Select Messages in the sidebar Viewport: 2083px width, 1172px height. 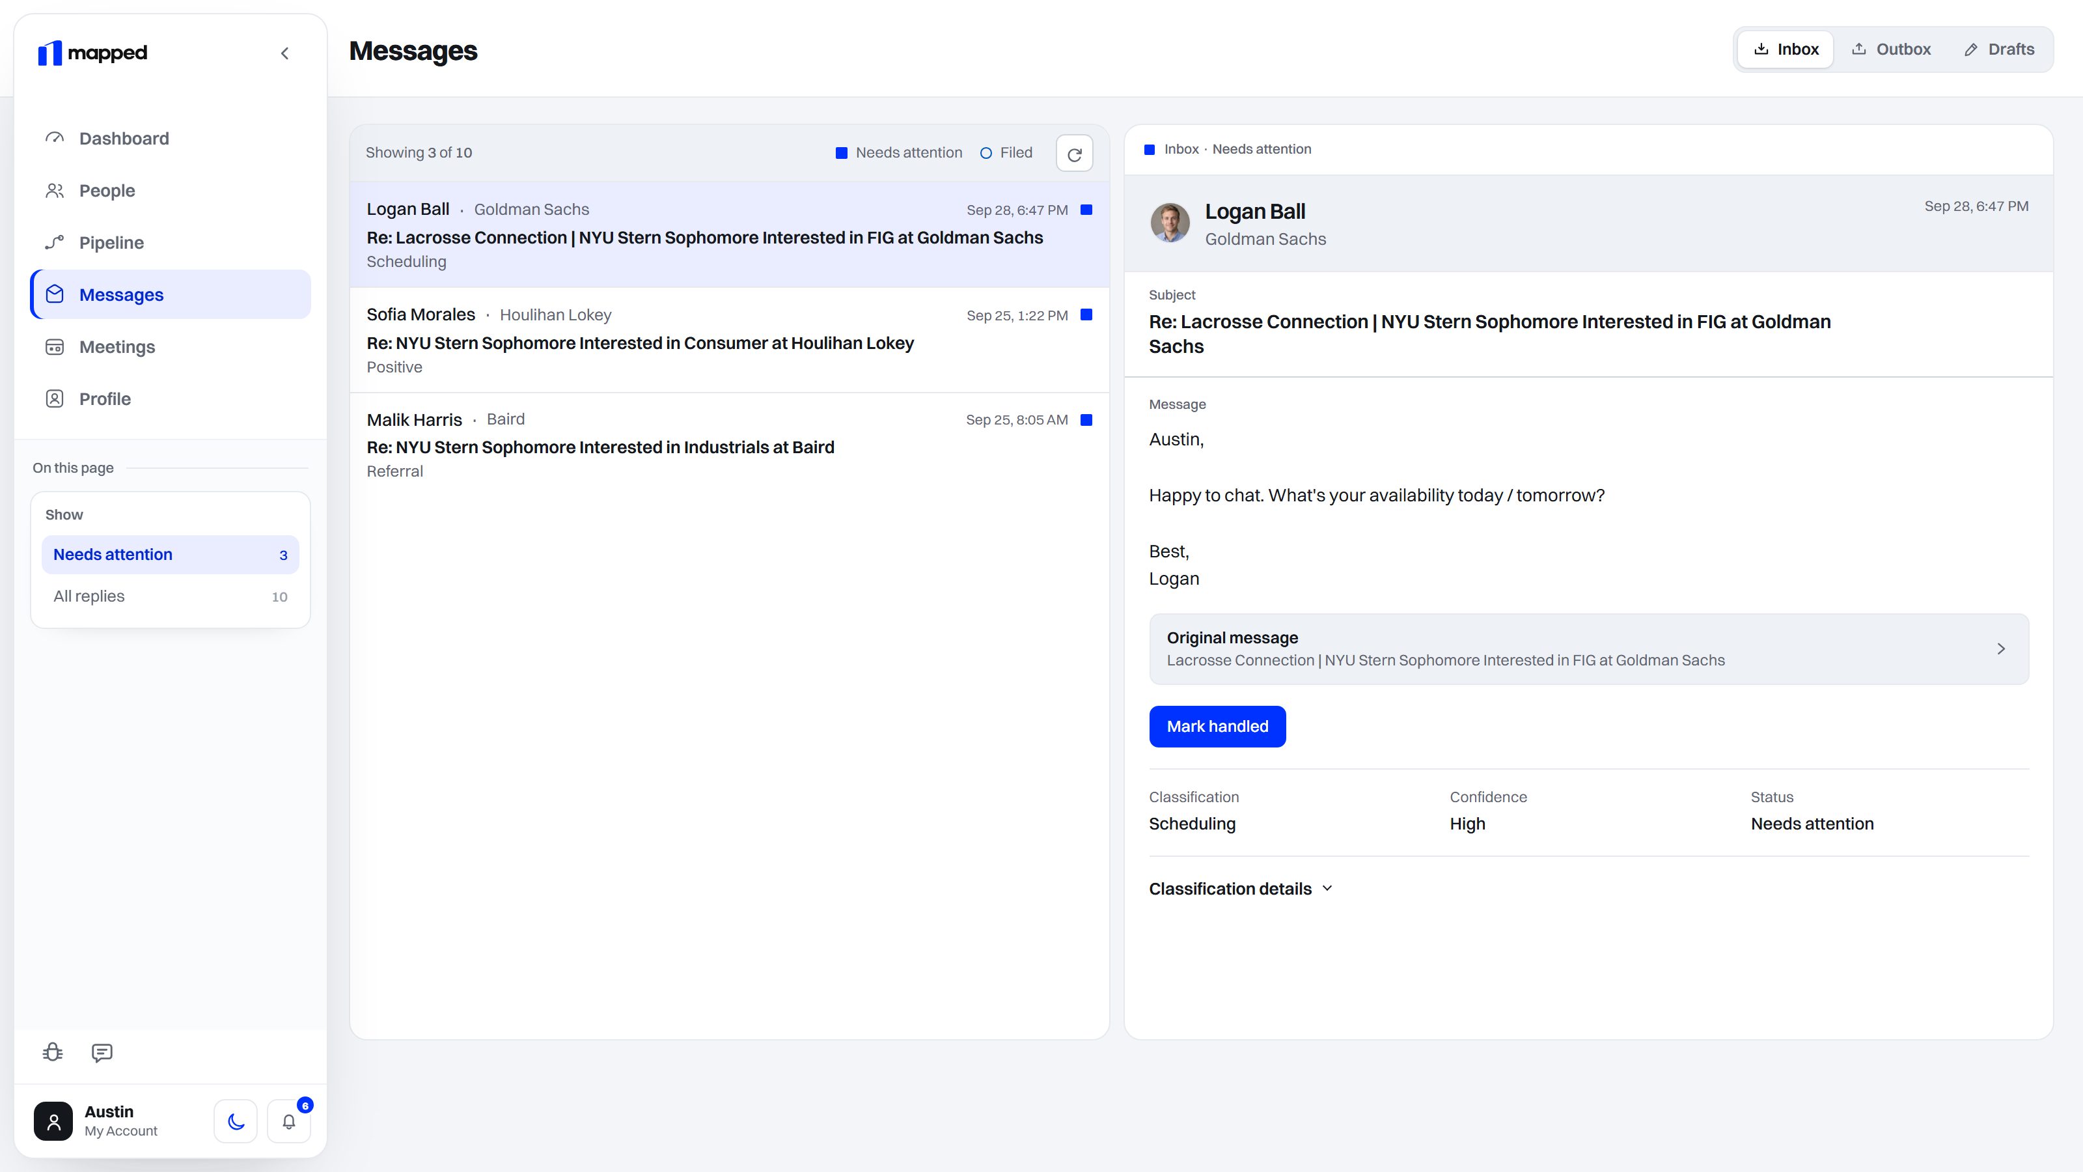pyautogui.click(x=171, y=294)
